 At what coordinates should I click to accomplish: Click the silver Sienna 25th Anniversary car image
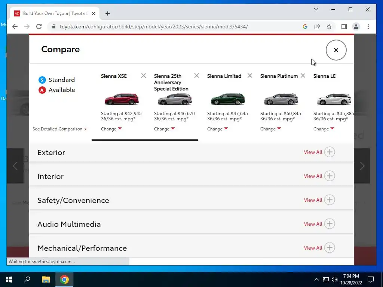point(175,99)
